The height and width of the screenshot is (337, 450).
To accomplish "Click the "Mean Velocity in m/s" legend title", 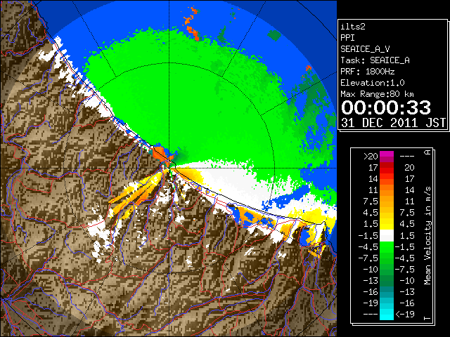I will click(x=427, y=236).
